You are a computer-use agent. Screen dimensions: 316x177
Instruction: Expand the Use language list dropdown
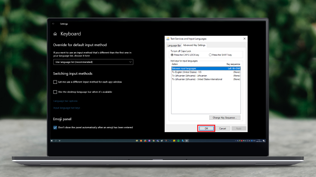click(93, 62)
